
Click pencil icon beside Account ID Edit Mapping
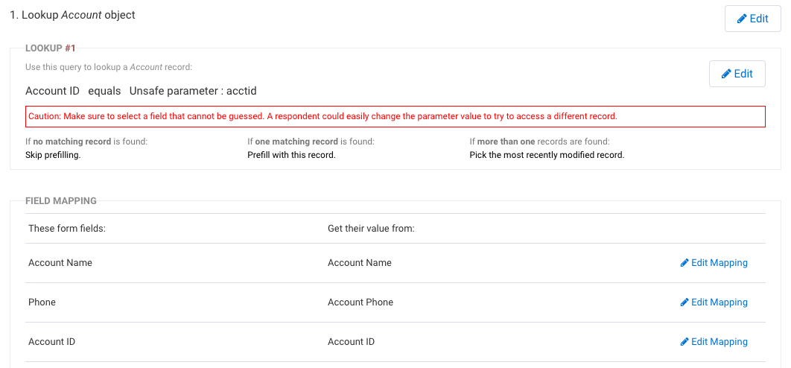(x=684, y=342)
